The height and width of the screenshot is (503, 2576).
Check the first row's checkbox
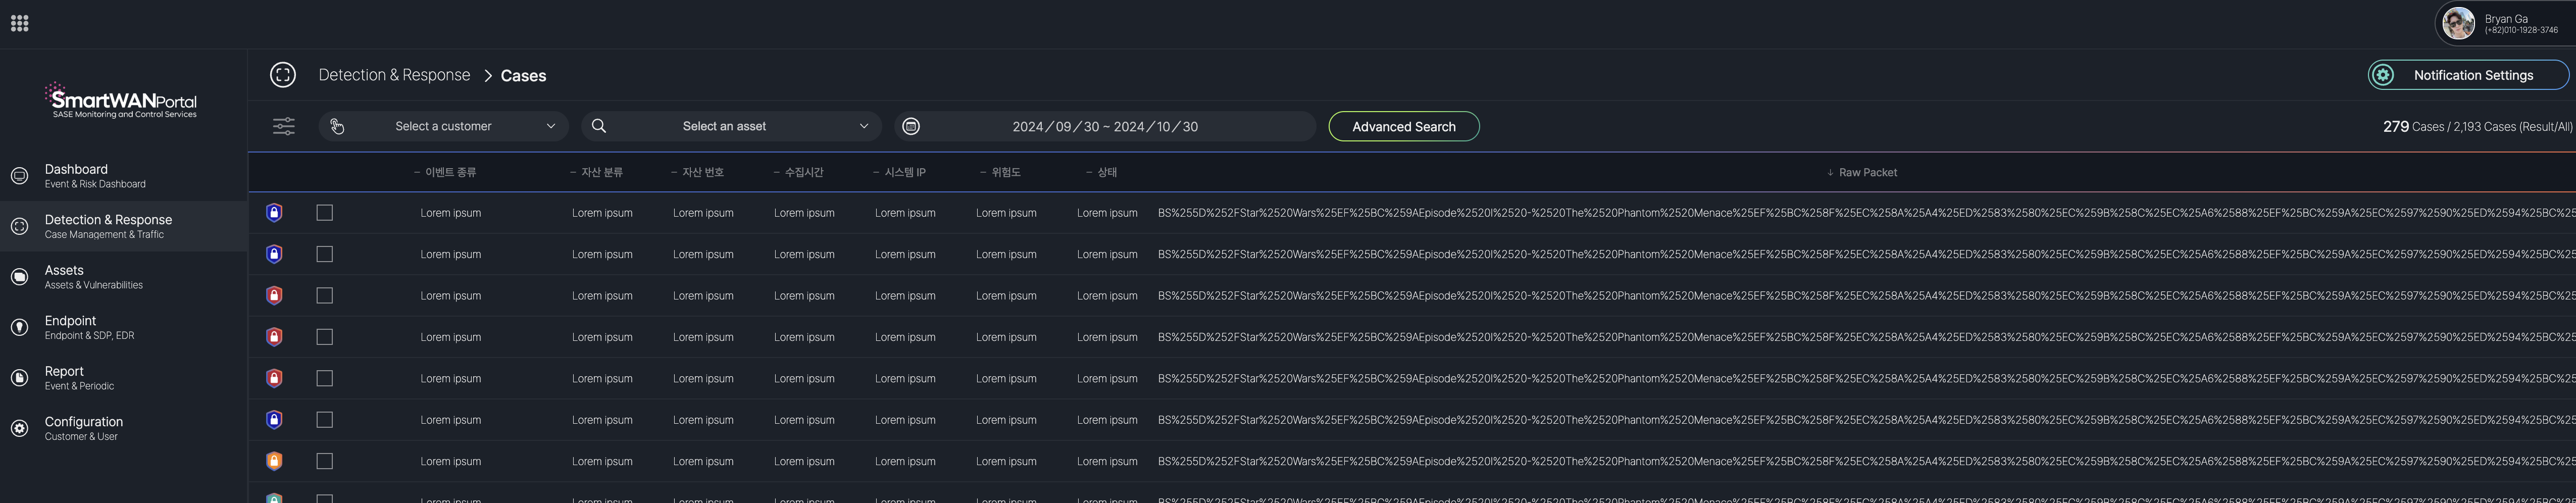324,213
